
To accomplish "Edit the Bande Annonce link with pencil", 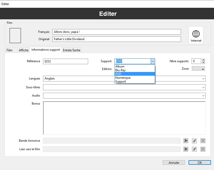I will click(x=194, y=141).
